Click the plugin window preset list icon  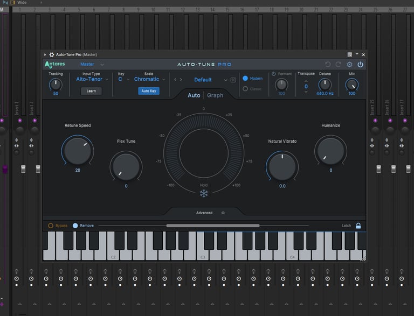pyautogui.click(x=349, y=54)
